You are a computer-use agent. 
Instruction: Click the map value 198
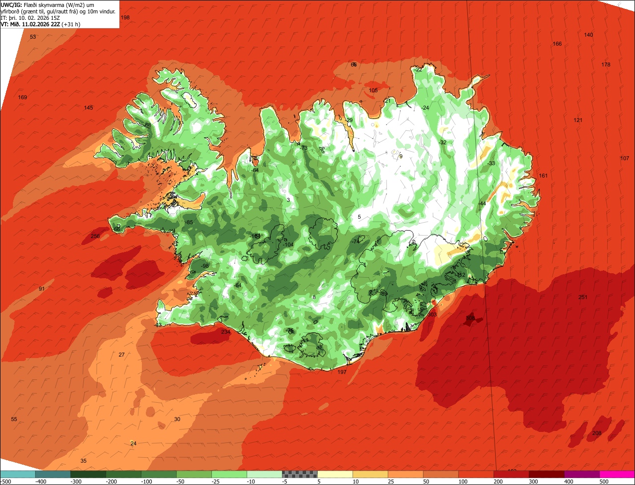pyautogui.click(x=125, y=17)
